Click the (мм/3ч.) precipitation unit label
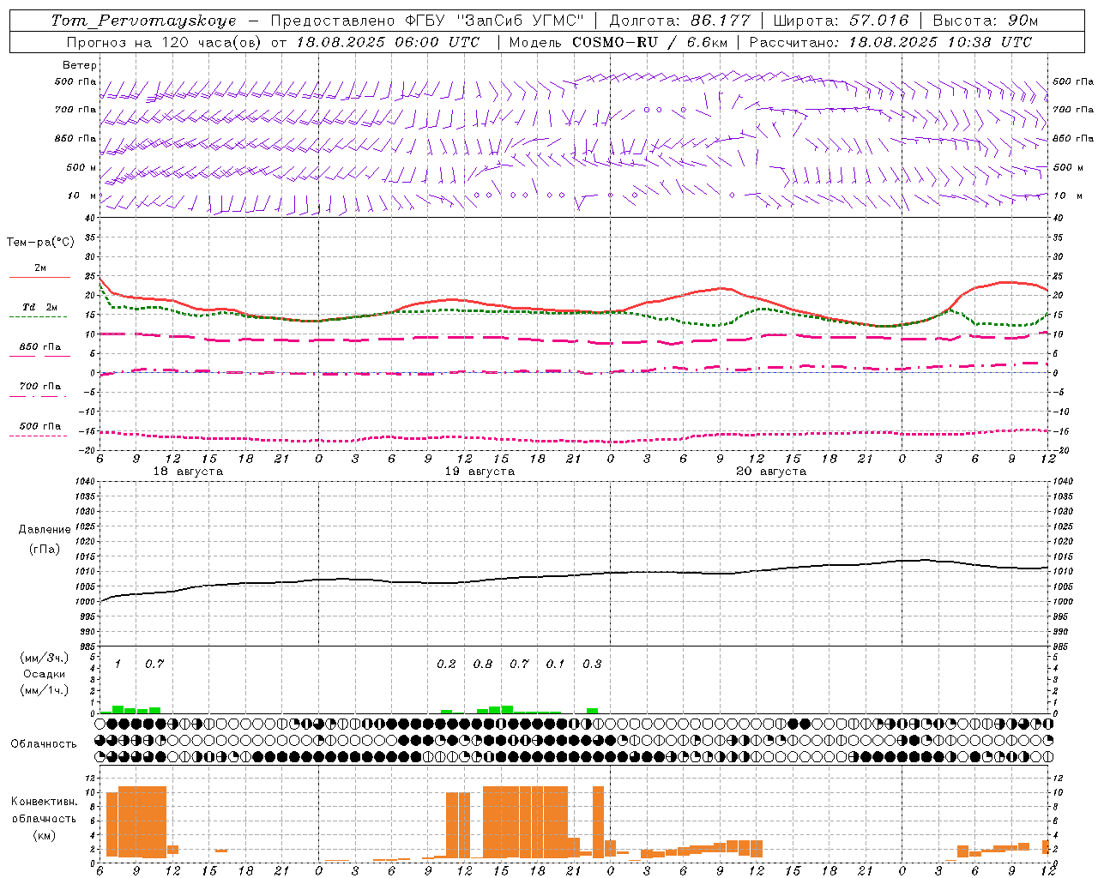Screen dimensions: 1098x878 [45, 658]
